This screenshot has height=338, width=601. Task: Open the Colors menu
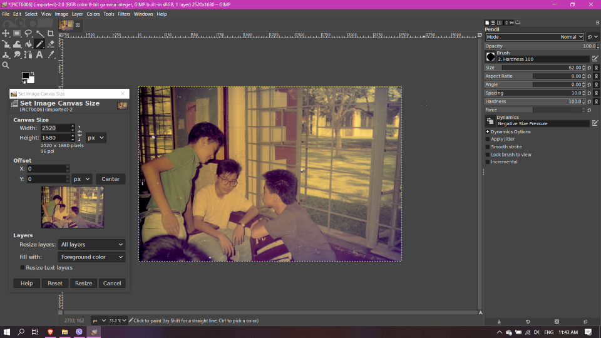93,14
